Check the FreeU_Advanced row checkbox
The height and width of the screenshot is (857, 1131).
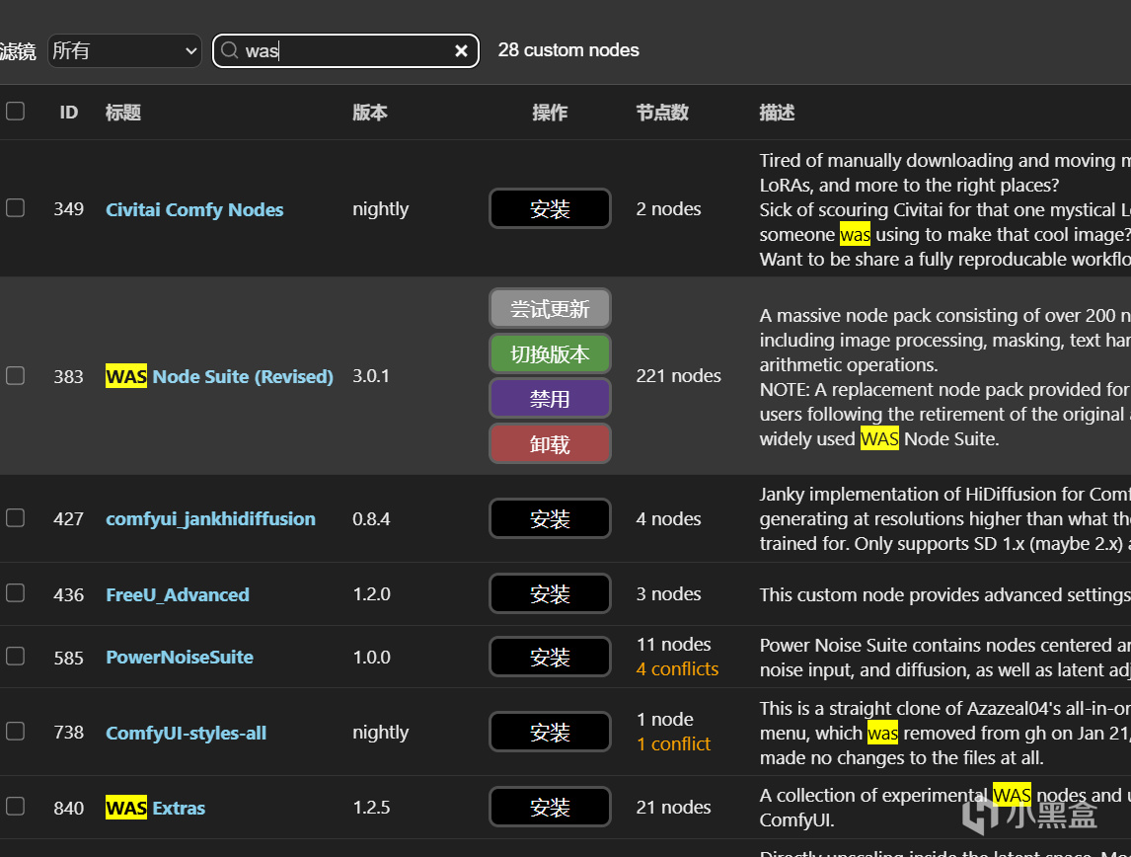pos(15,593)
